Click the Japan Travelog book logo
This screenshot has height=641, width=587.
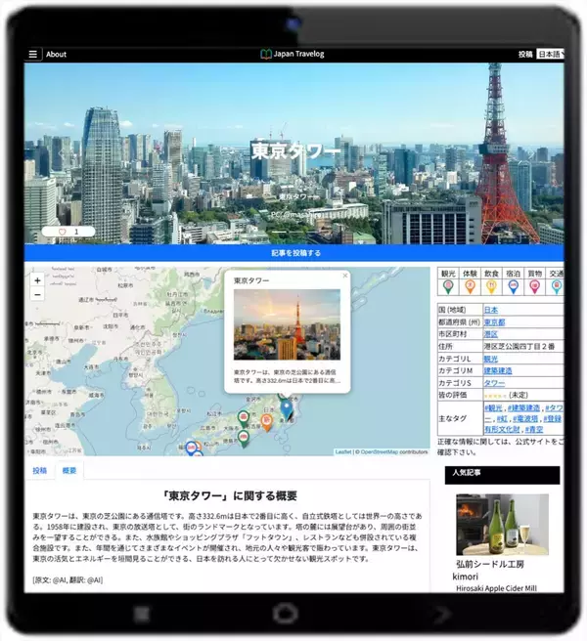[x=266, y=54]
